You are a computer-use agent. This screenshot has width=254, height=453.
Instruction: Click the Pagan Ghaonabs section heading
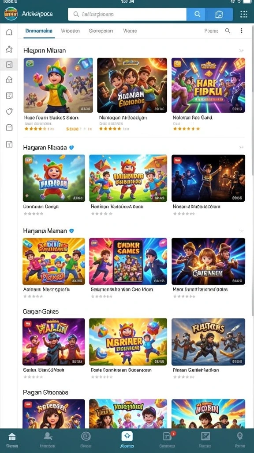45,392
